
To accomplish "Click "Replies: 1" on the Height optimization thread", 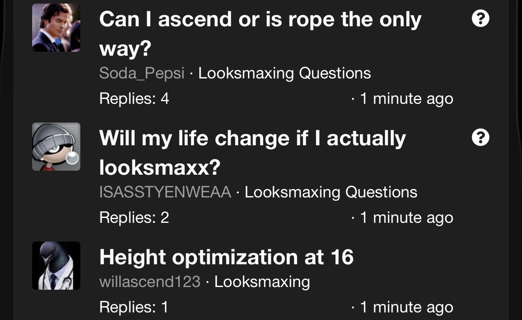I will pos(133,307).
